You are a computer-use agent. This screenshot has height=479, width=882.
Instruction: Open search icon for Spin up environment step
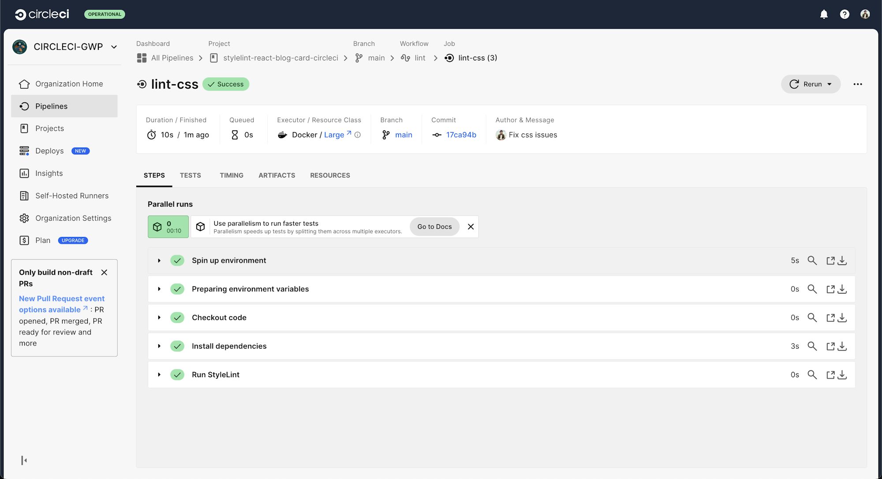tap(812, 260)
